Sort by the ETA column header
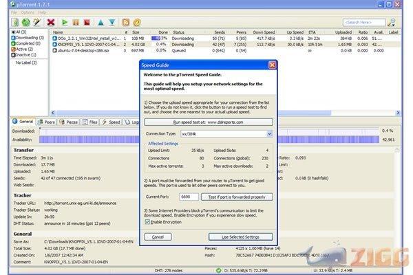Screen dimensions: 413x275 coord(312,32)
